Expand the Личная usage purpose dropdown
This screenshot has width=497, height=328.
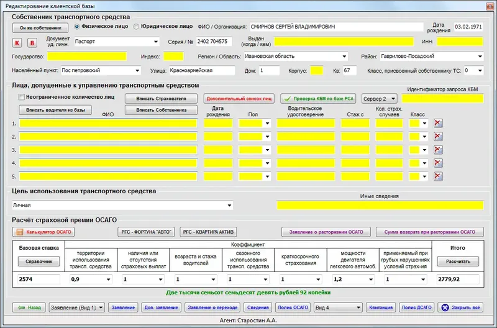pyautogui.click(x=229, y=205)
